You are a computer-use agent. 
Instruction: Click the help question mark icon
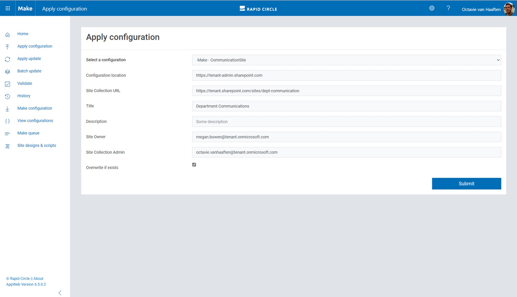coord(448,8)
